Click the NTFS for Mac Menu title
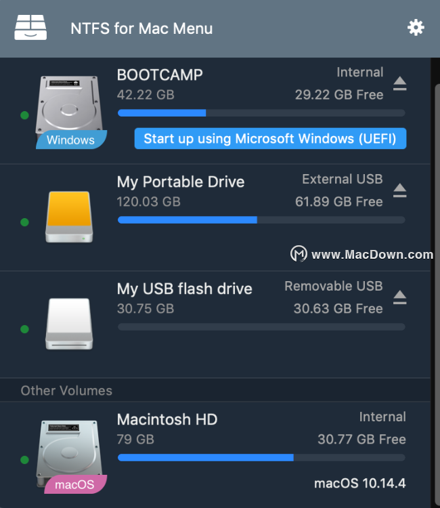This screenshot has width=440, height=508. [141, 28]
